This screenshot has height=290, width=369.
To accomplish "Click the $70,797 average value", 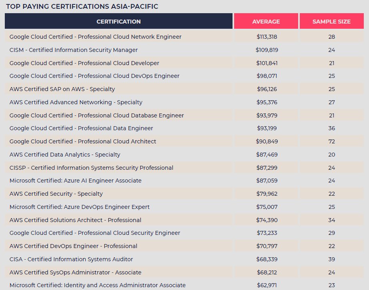I will click(x=267, y=246).
